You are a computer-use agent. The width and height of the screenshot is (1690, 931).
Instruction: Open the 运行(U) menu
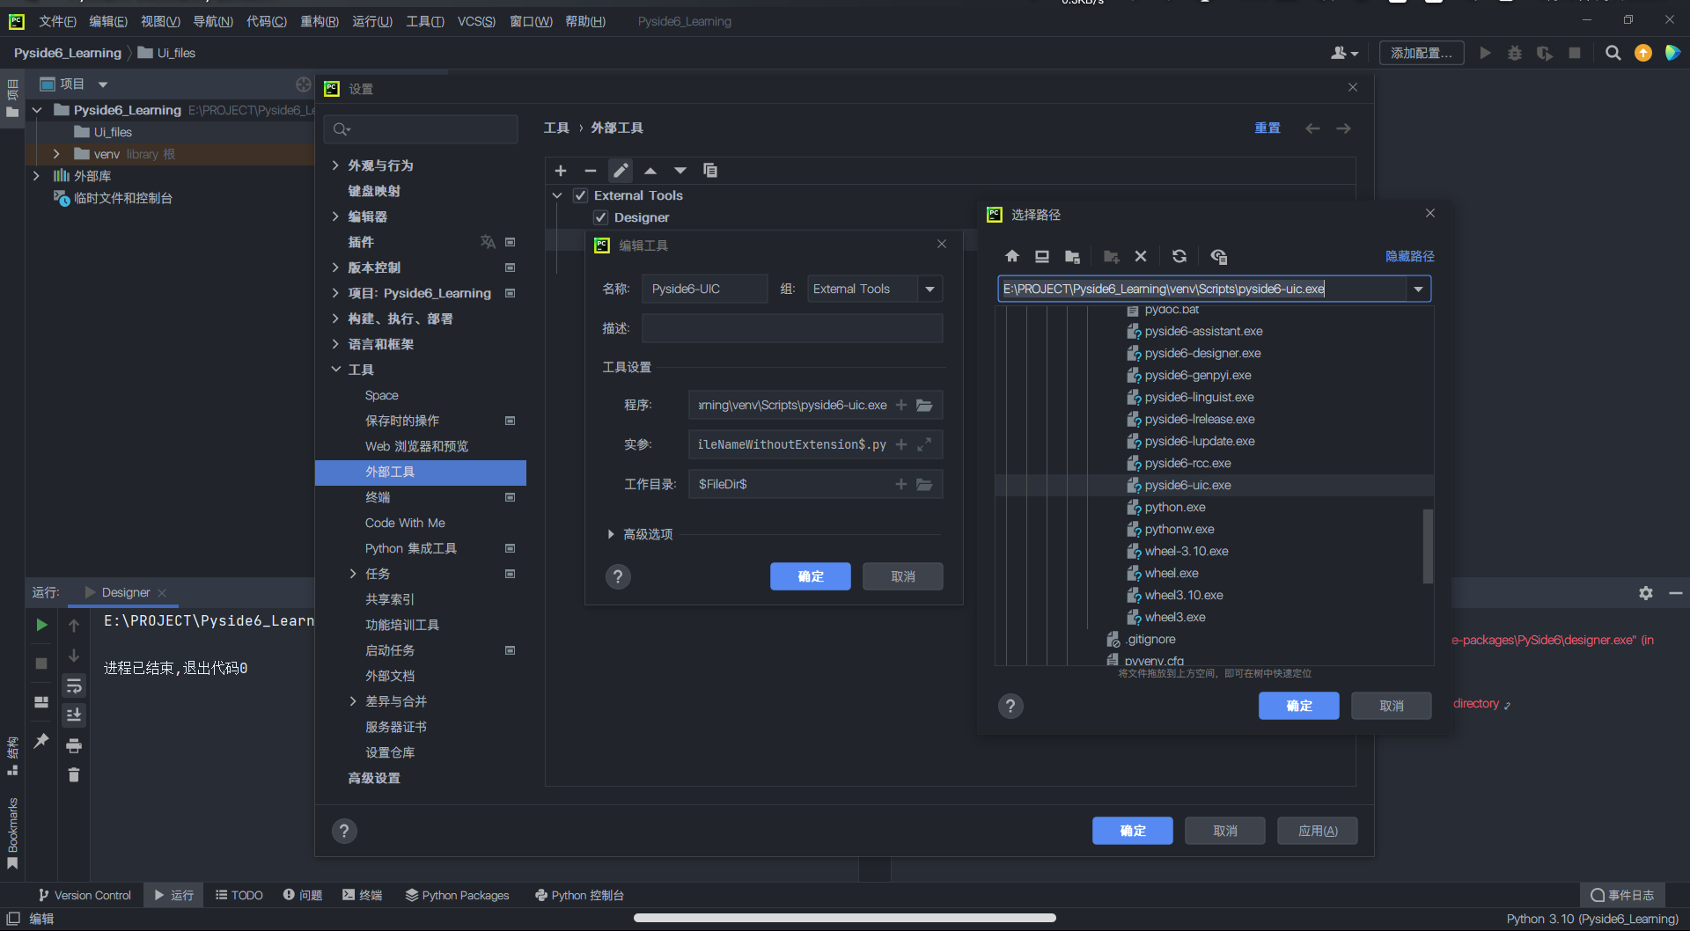[371, 21]
